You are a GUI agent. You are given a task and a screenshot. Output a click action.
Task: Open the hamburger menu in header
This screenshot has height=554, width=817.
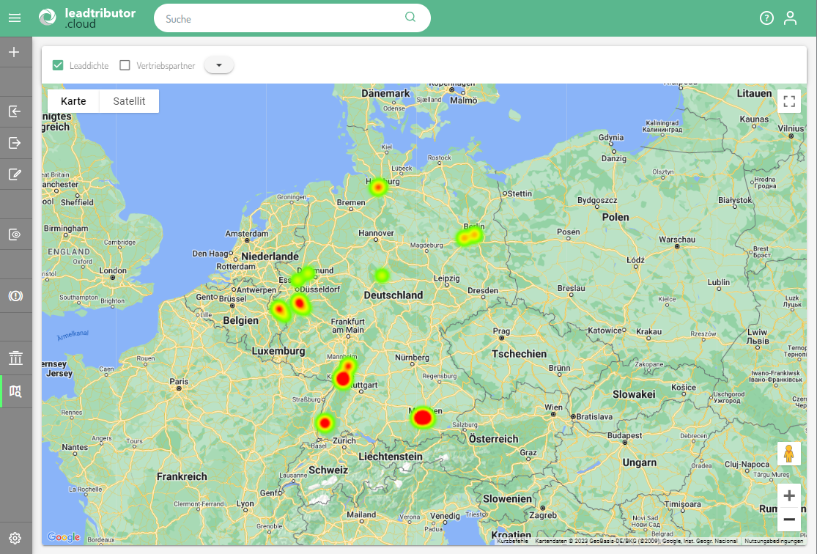[15, 18]
